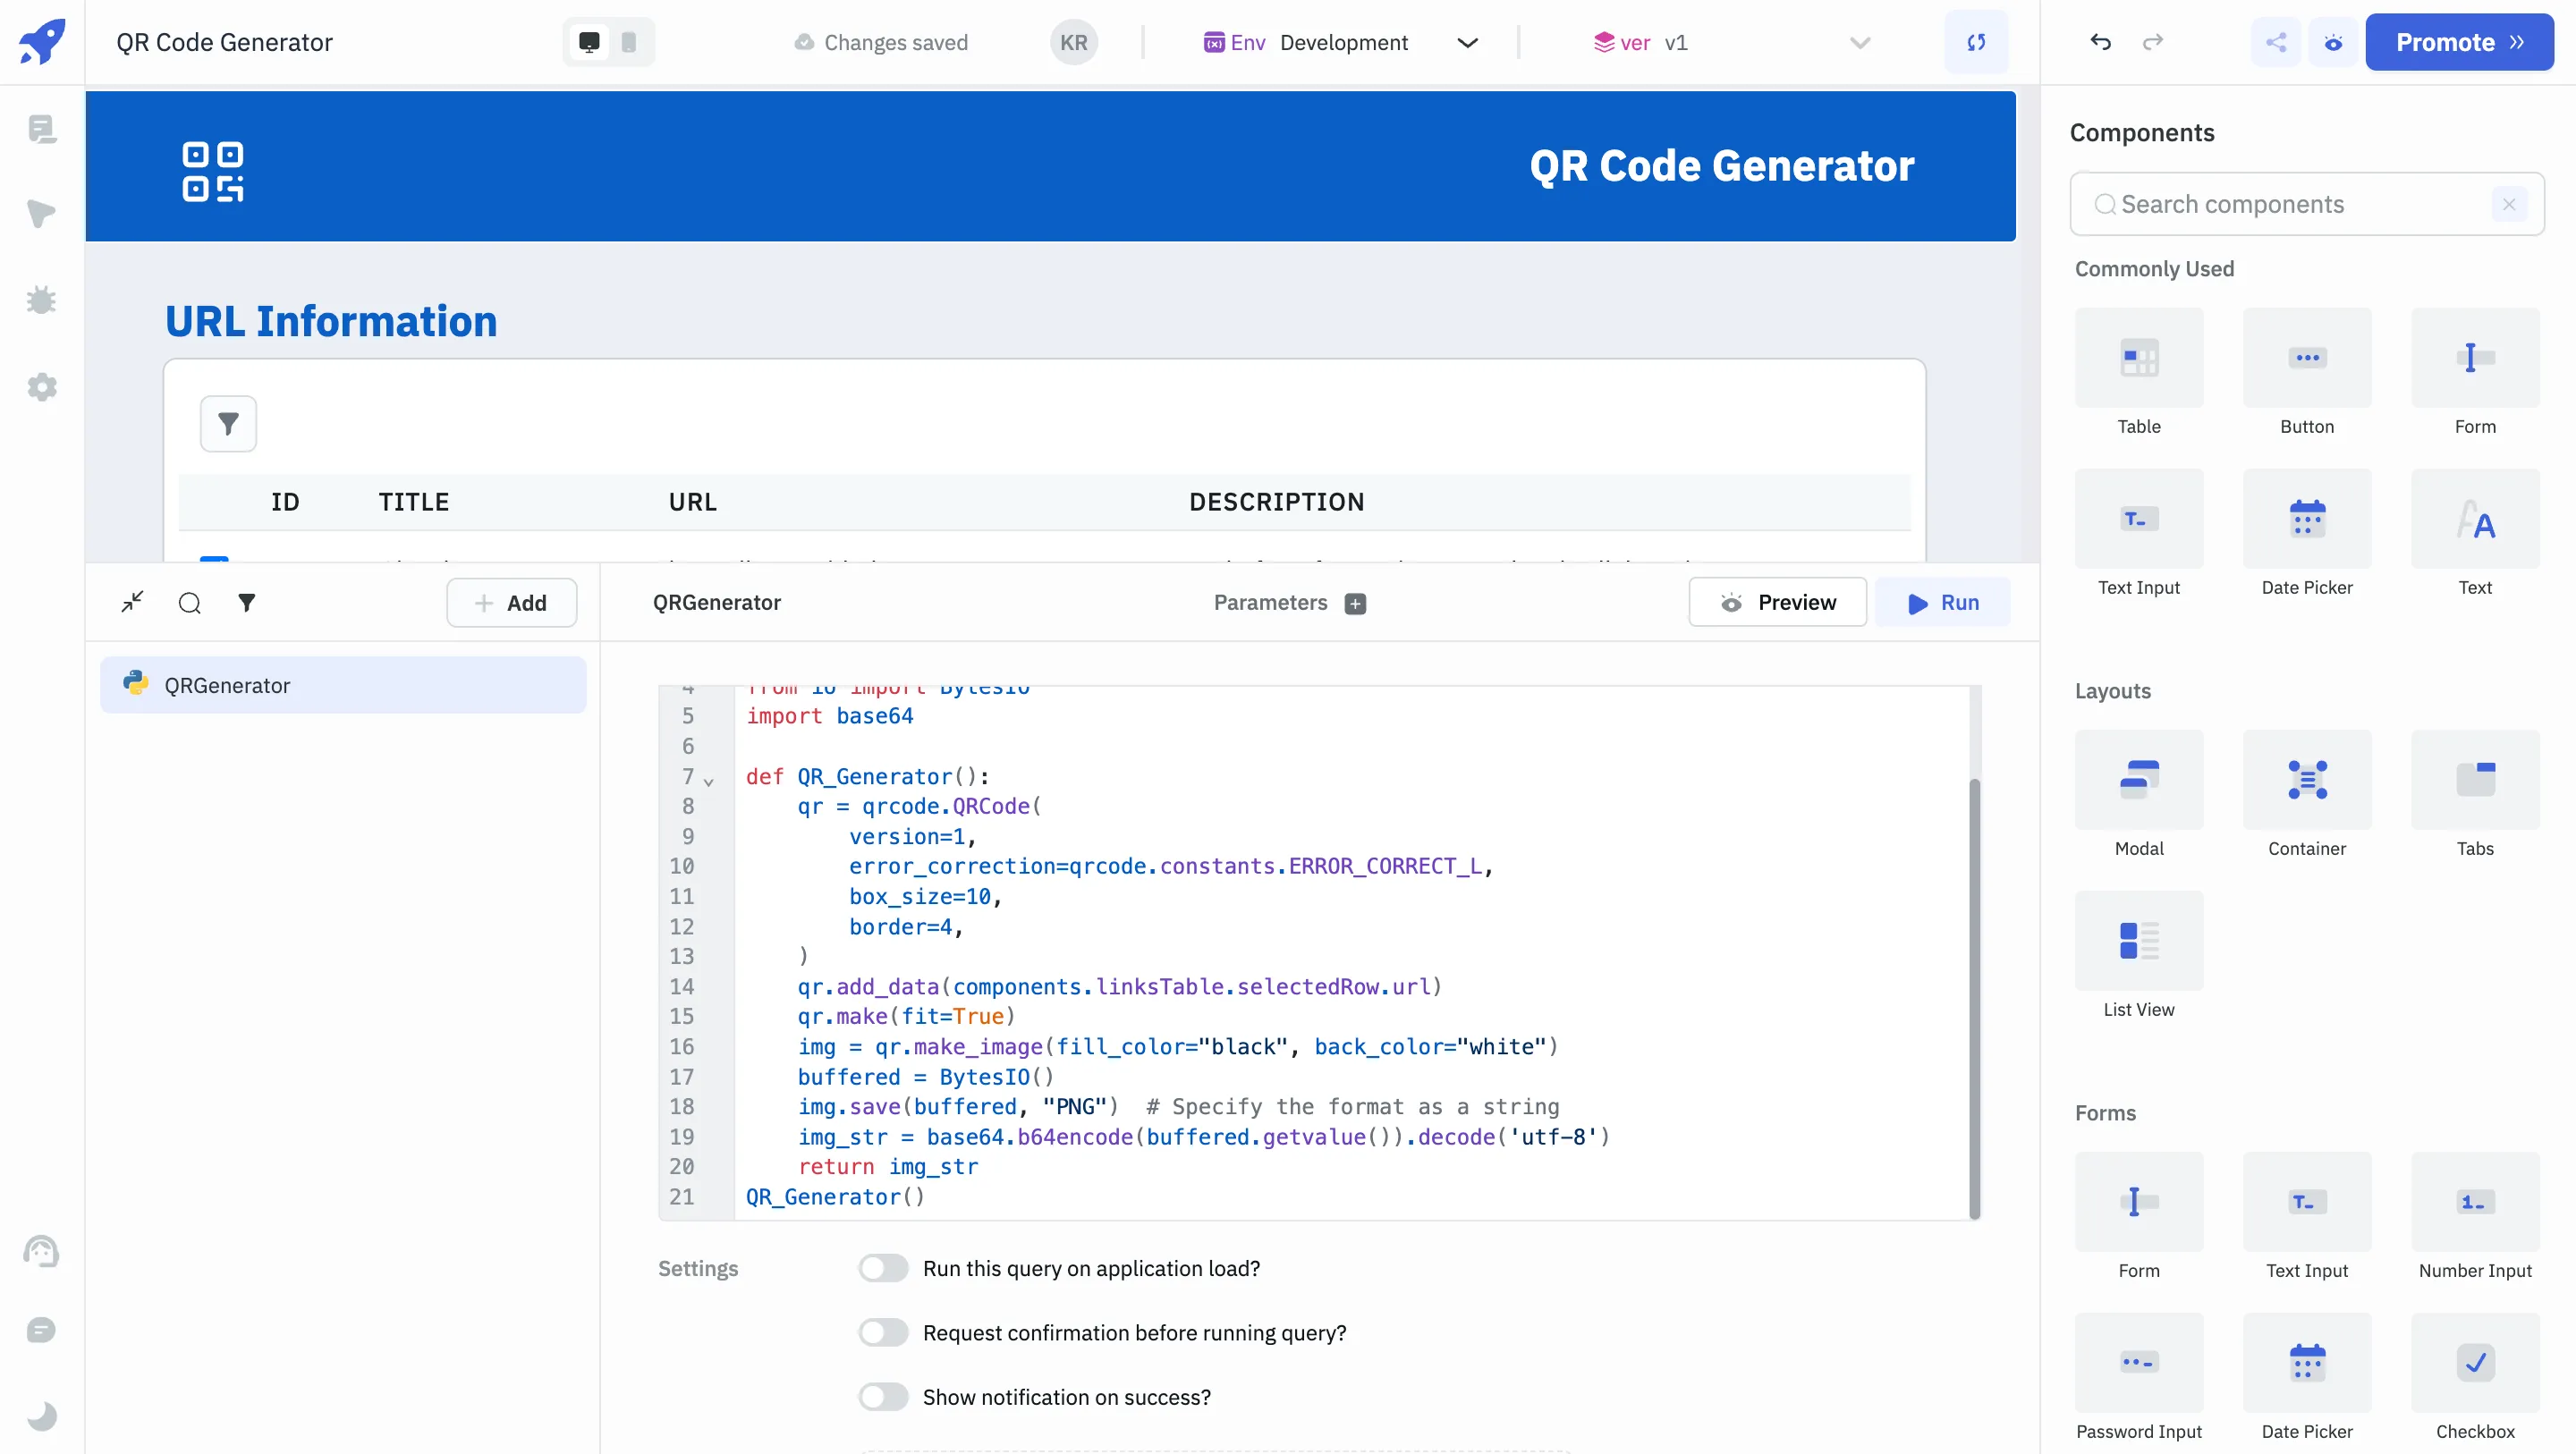The image size is (2576, 1454).
Task: Click the Promote button
Action: pos(2458,42)
